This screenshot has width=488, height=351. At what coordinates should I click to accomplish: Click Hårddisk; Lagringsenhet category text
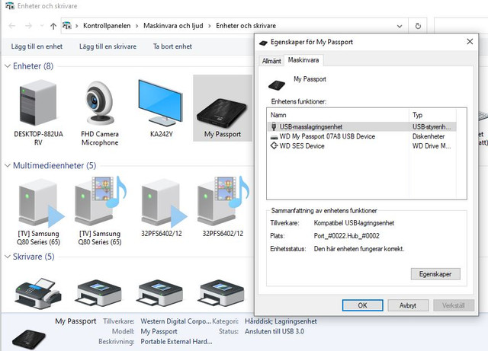[281, 321]
